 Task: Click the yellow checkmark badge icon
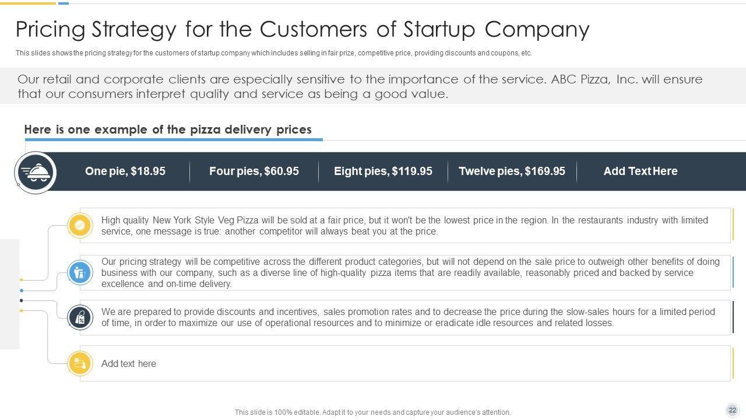(x=80, y=225)
